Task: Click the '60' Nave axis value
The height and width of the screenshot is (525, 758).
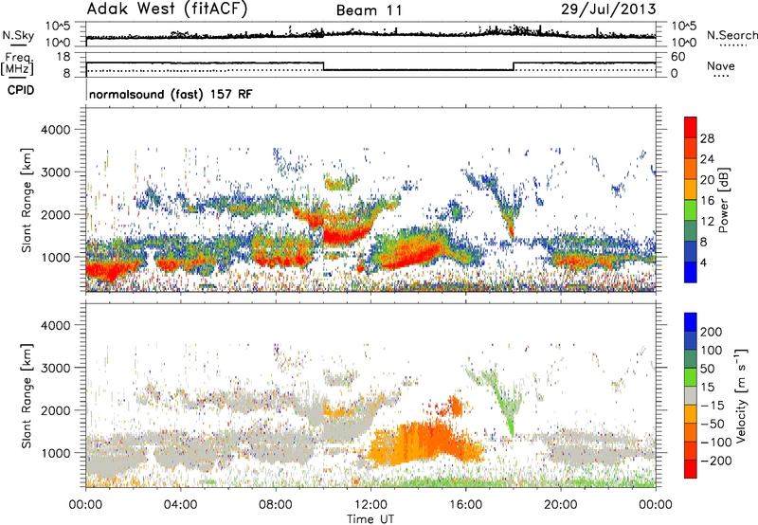Action: [x=677, y=57]
